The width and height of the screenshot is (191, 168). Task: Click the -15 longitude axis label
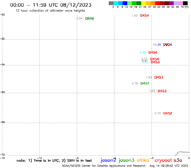[x=2, y=158]
